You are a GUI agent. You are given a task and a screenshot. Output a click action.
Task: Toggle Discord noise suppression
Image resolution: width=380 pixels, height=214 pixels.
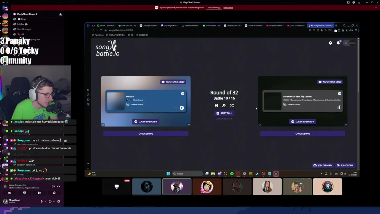pos(53,186)
